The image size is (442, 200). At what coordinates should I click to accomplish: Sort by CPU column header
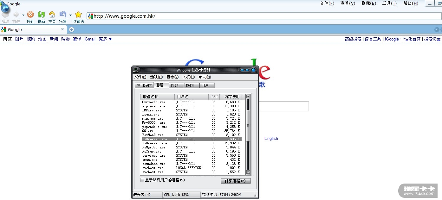(214, 97)
